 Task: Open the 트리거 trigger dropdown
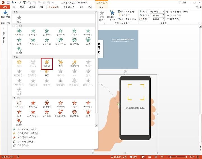[124, 15]
